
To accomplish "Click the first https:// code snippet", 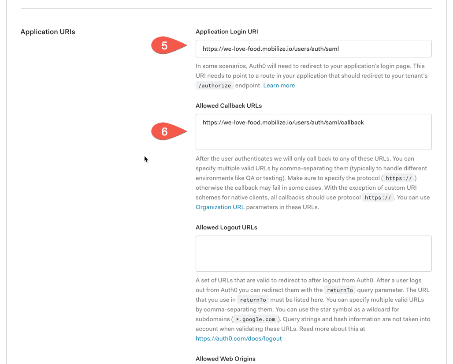I will coord(399,178).
